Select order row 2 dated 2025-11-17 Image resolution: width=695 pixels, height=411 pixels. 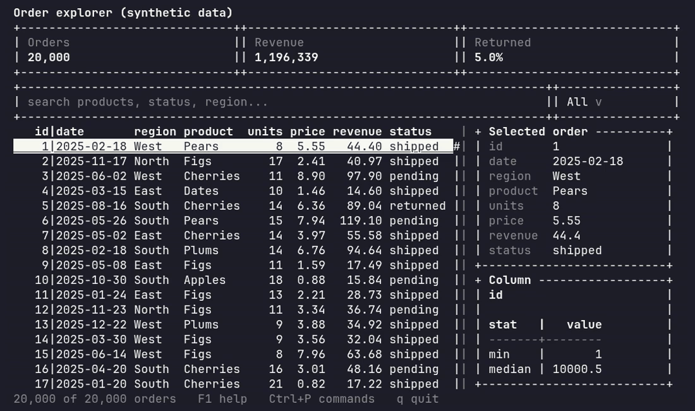tap(233, 161)
